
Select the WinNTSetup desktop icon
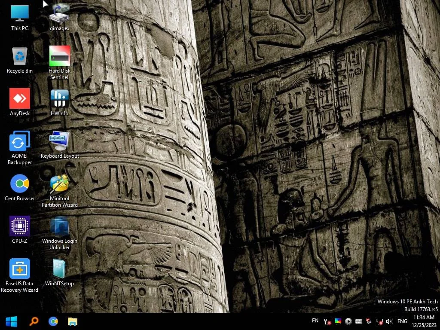[59, 272]
